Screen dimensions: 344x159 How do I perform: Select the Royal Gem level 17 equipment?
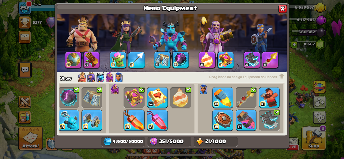246,120
